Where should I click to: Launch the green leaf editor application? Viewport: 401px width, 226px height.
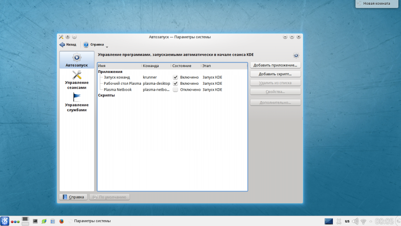[x=44, y=221]
